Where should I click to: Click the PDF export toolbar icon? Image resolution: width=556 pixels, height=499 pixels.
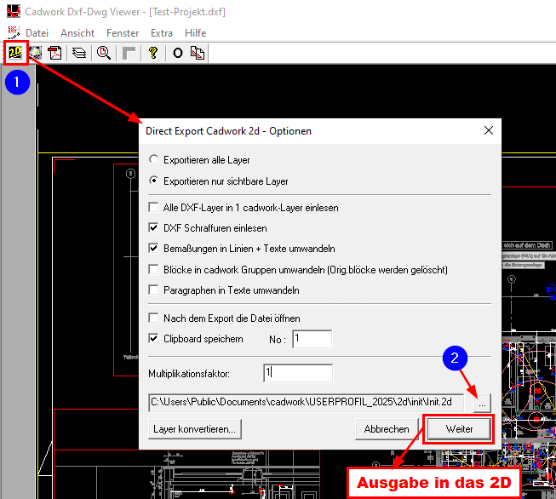[x=55, y=53]
